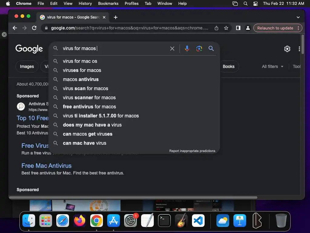Open the Window menu
310x233 pixels.
(165, 4)
